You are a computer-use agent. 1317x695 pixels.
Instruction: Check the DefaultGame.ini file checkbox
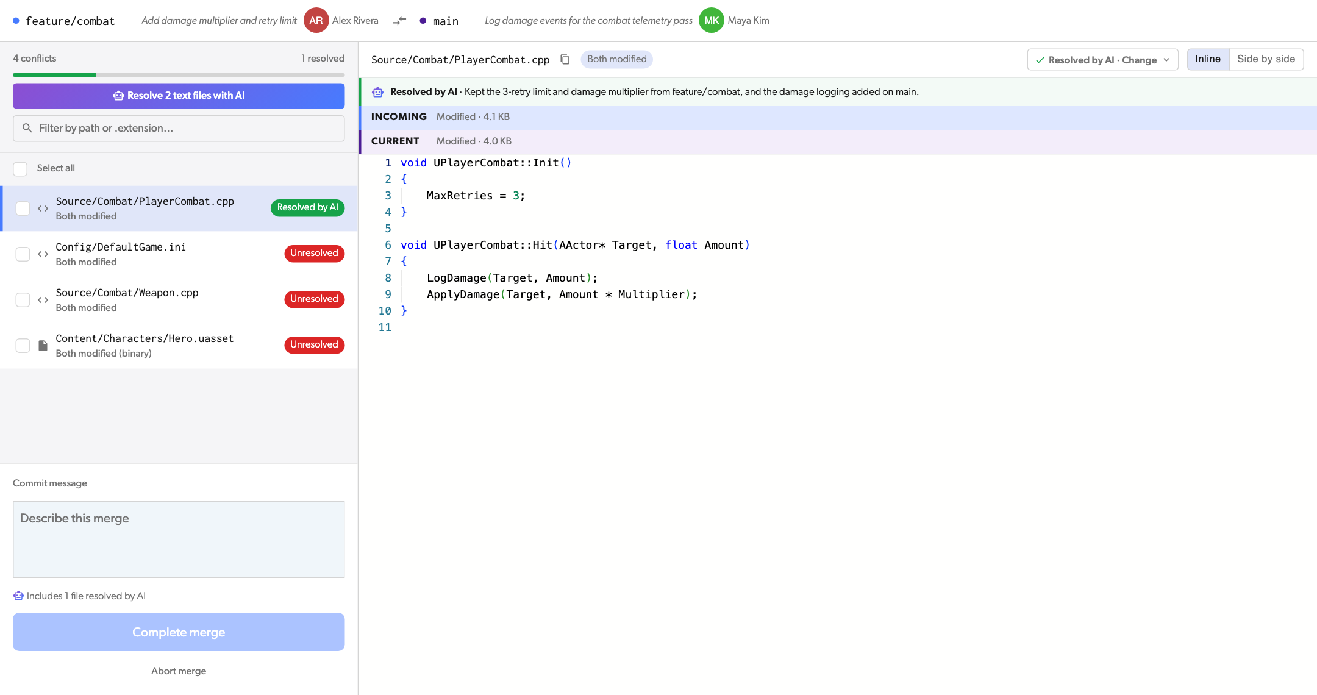23,254
